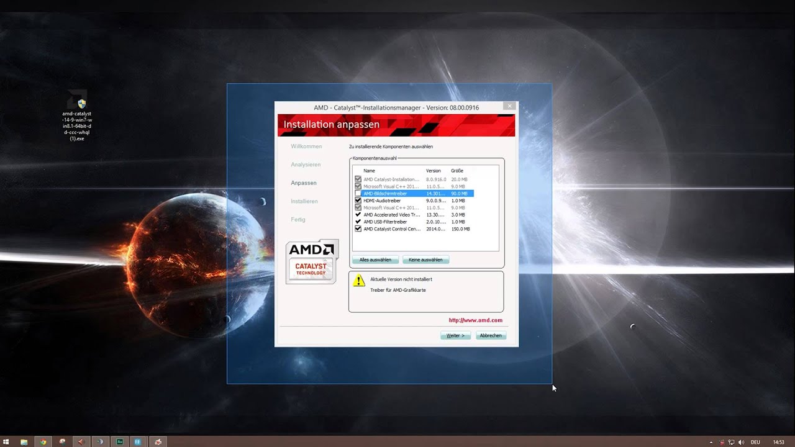Open the 14:53 clock in the tray
The width and height of the screenshot is (795, 447).
[778, 442]
